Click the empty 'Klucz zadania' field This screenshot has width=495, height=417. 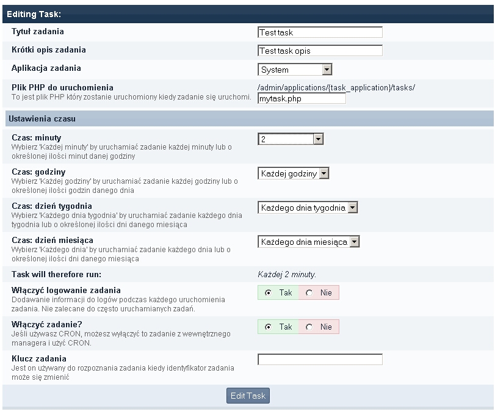[320, 360]
